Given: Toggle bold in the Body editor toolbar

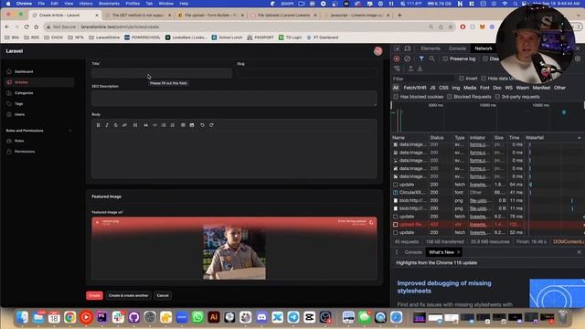Looking at the screenshot, I should click(x=98, y=125).
